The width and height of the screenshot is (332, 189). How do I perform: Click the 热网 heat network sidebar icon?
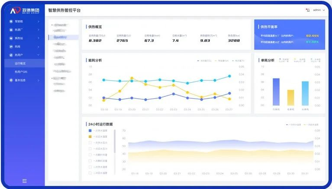point(11,47)
